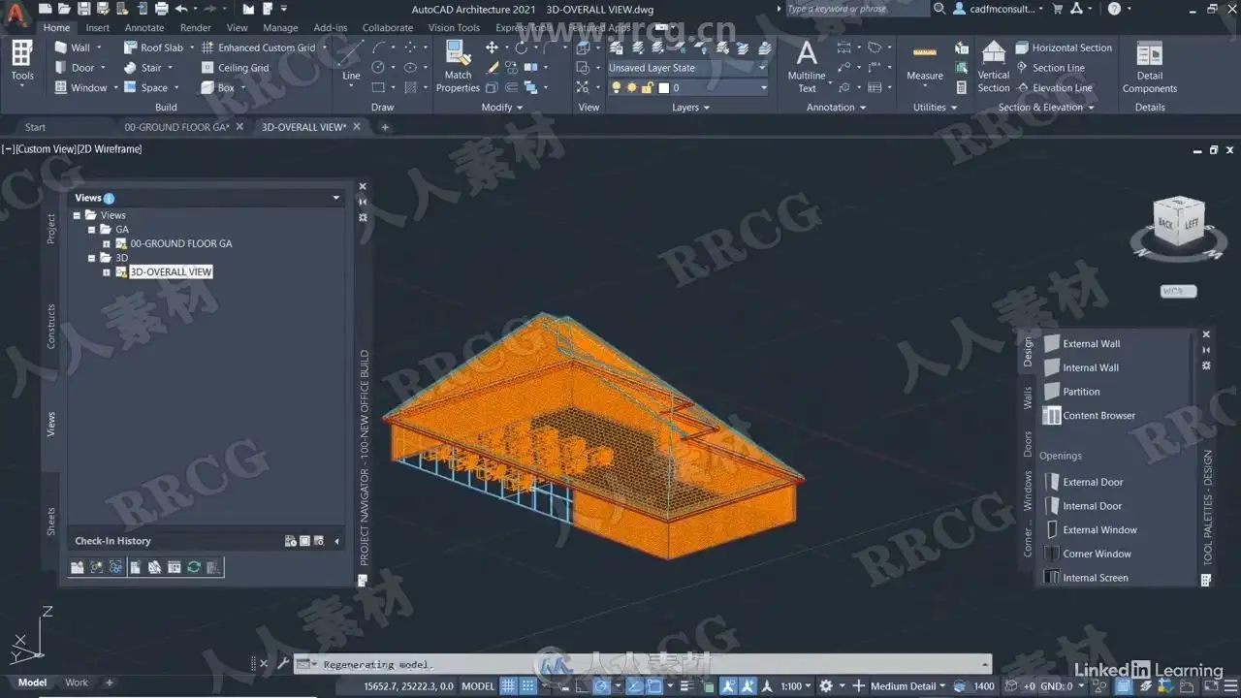Select the Wall tool in Build panel
Screen dimensions: 1241x698
tap(73, 48)
